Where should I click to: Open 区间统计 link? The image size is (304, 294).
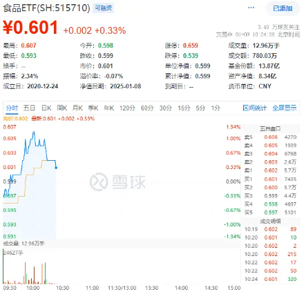pyautogui.click(x=254, y=108)
